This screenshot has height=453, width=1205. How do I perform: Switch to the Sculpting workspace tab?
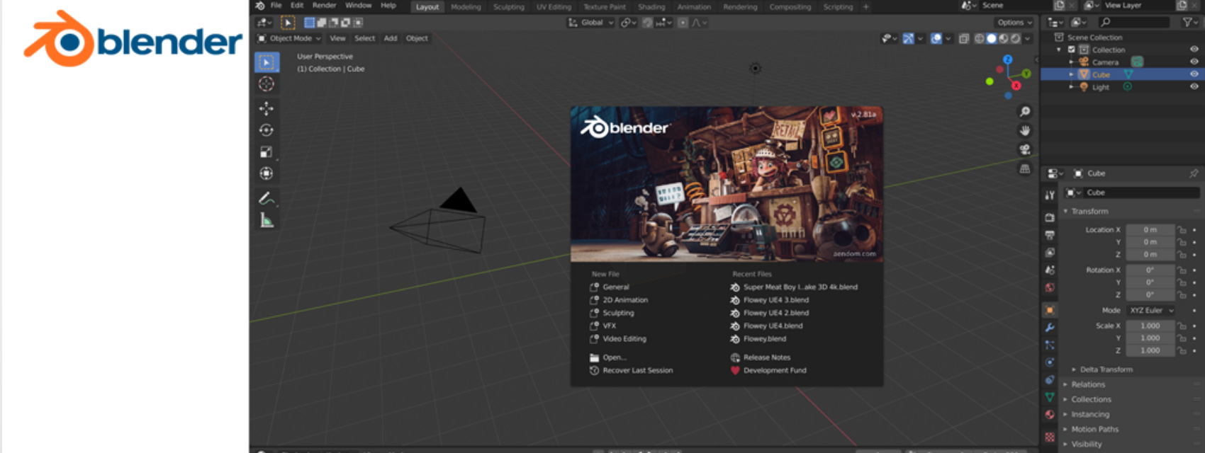click(x=508, y=7)
